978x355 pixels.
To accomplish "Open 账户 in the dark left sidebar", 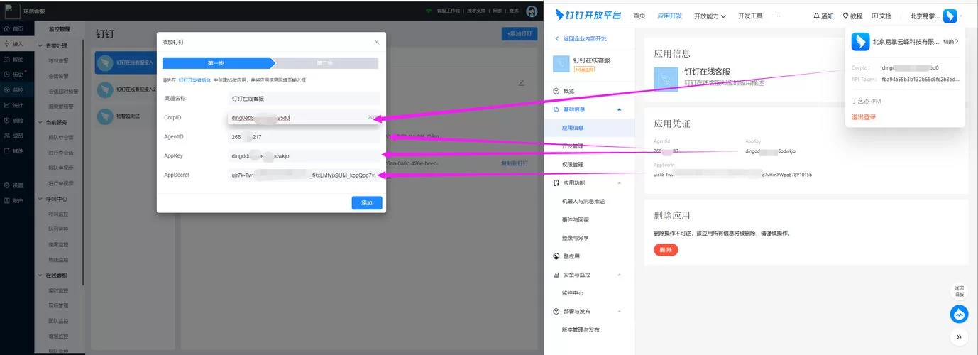I will pos(14,201).
